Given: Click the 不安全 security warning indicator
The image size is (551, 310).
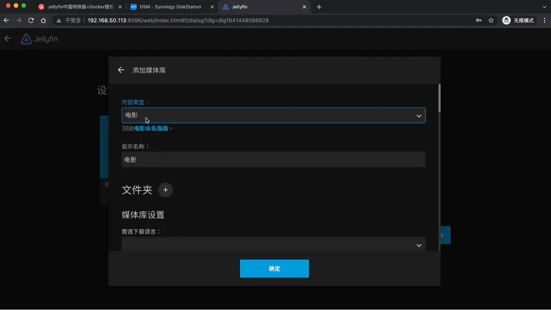Looking at the screenshot, I should click(x=69, y=20).
